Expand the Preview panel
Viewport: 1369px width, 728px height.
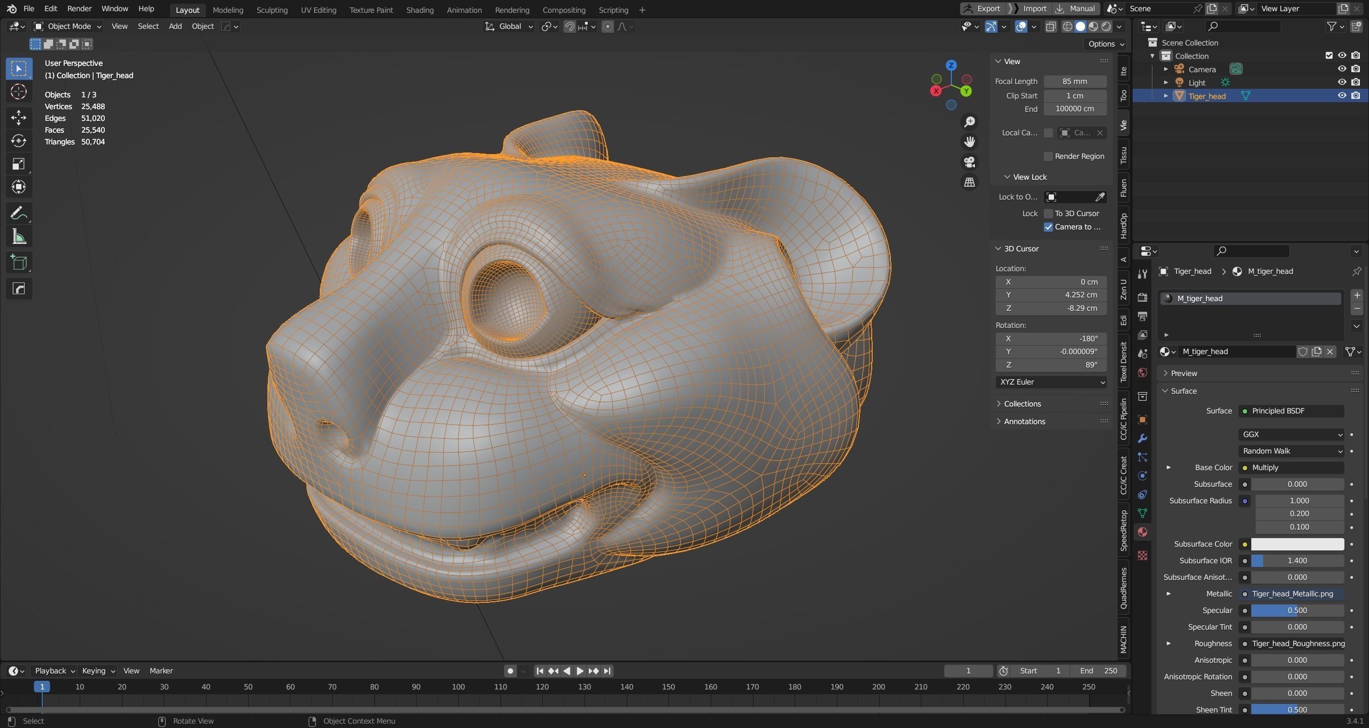tap(1183, 373)
